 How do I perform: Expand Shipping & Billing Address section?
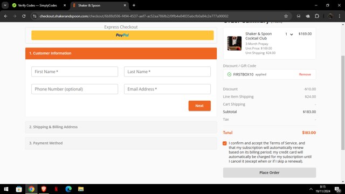pos(121,127)
